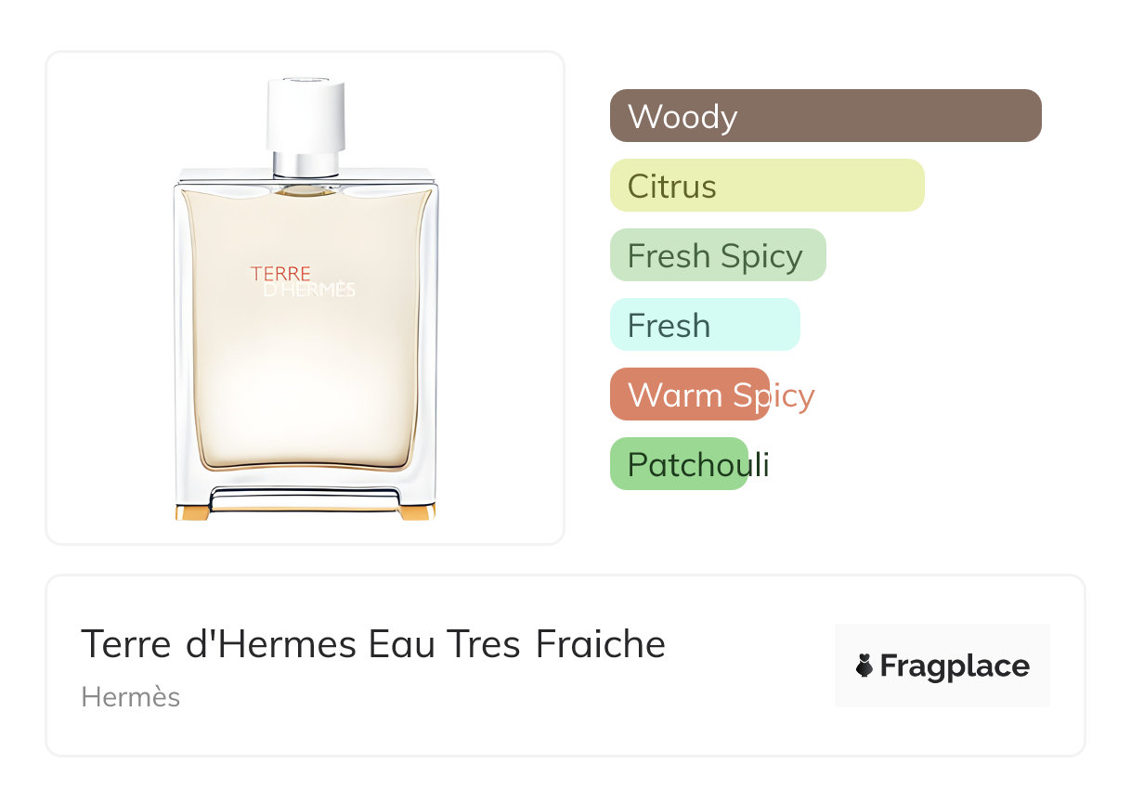The height and width of the screenshot is (802, 1131).
Task: Click the Citrus label text
Action: [672, 187]
